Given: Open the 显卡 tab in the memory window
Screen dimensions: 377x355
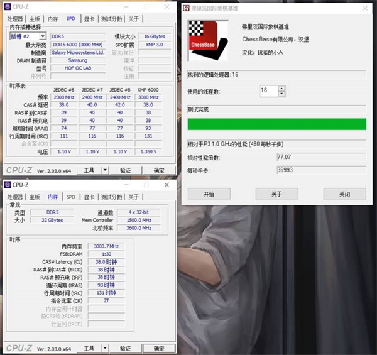Looking at the screenshot, I should [x=89, y=197].
